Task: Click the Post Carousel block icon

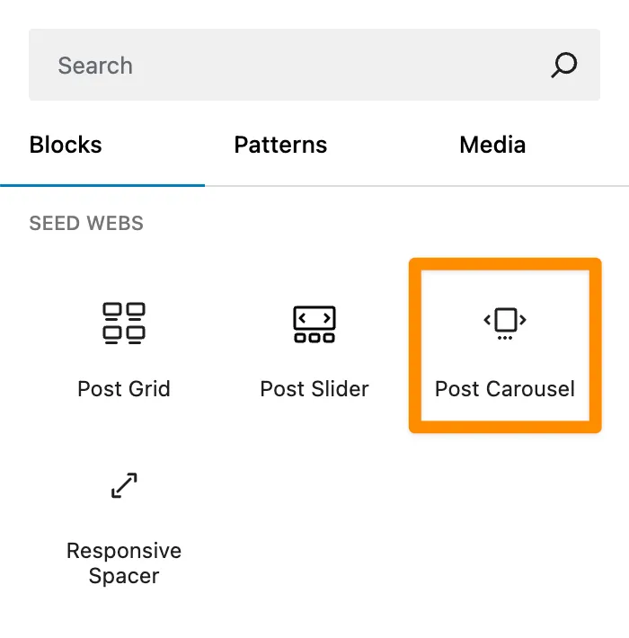Action: [x=505, y=323]
